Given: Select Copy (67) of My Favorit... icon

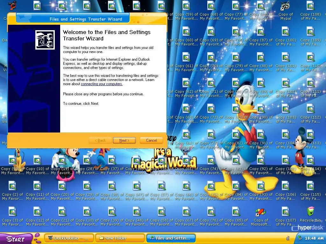Looking at the screenshot, I should (186, 211).
